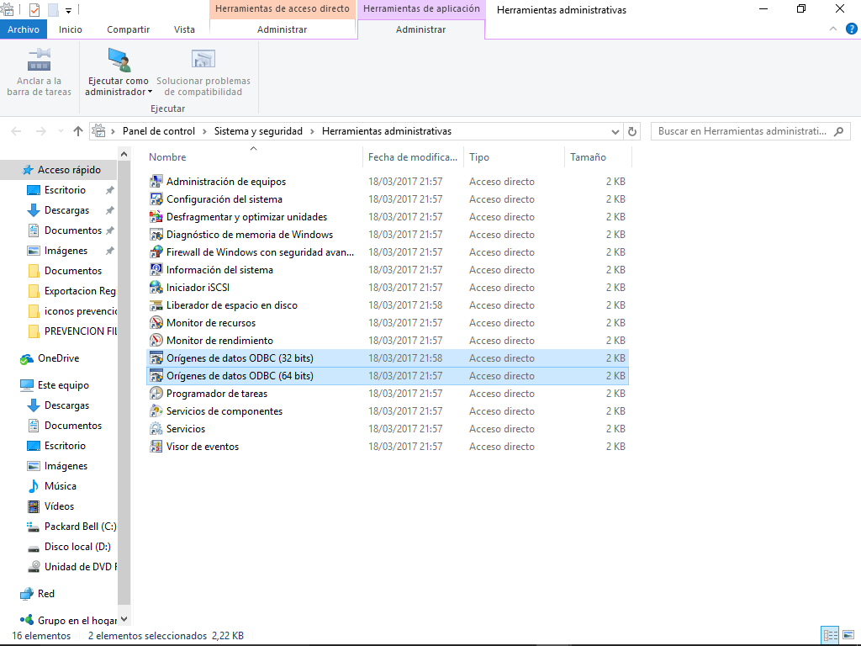
Task: Select the Servicios gear icon
Action: tap(156, 428)
